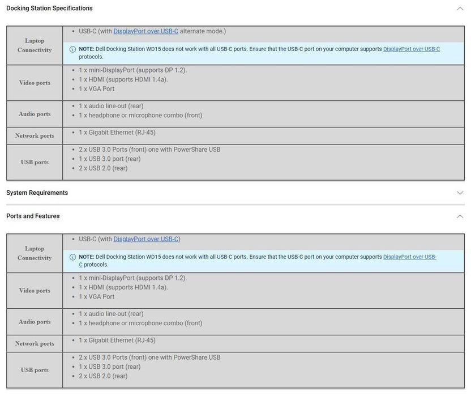The height and width of the screenshot is (396, 471).
Task: Select USB ports cell in Docking Station Specifications table
Action: pyautogui.click(x=35, y=162)
